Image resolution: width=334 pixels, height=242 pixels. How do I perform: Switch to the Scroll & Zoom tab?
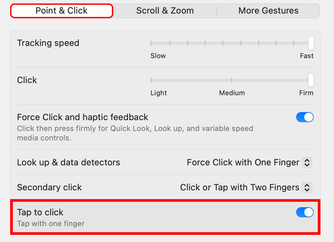pyautogui.click(x=165, y=11)
